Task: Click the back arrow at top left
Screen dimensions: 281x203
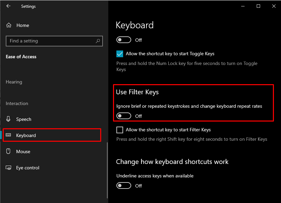Action: 8,6
